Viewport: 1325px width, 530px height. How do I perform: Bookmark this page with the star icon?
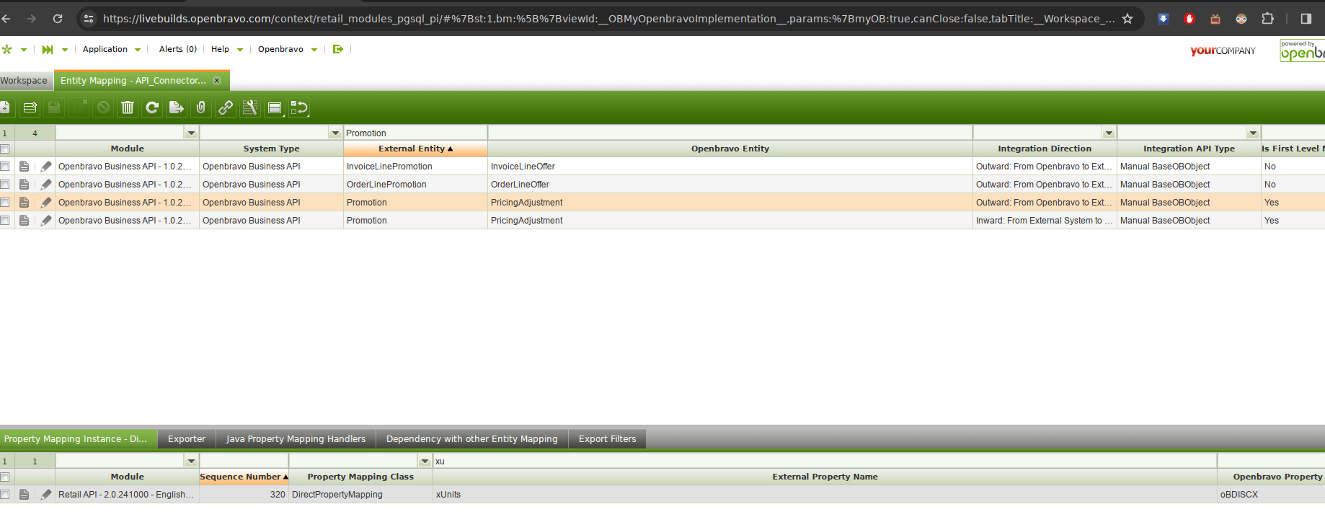(1127, 19)
